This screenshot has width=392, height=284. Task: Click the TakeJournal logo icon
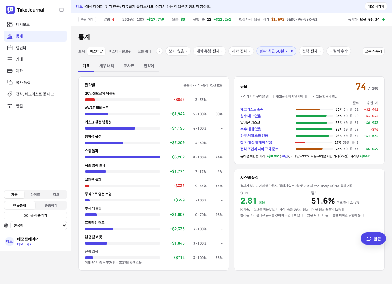[x=10, y=10]
